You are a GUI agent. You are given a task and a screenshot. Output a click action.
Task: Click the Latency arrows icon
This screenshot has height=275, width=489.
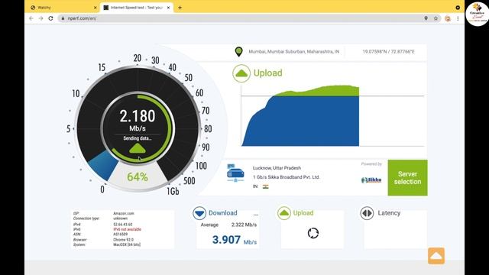click(x=367, y=213)
